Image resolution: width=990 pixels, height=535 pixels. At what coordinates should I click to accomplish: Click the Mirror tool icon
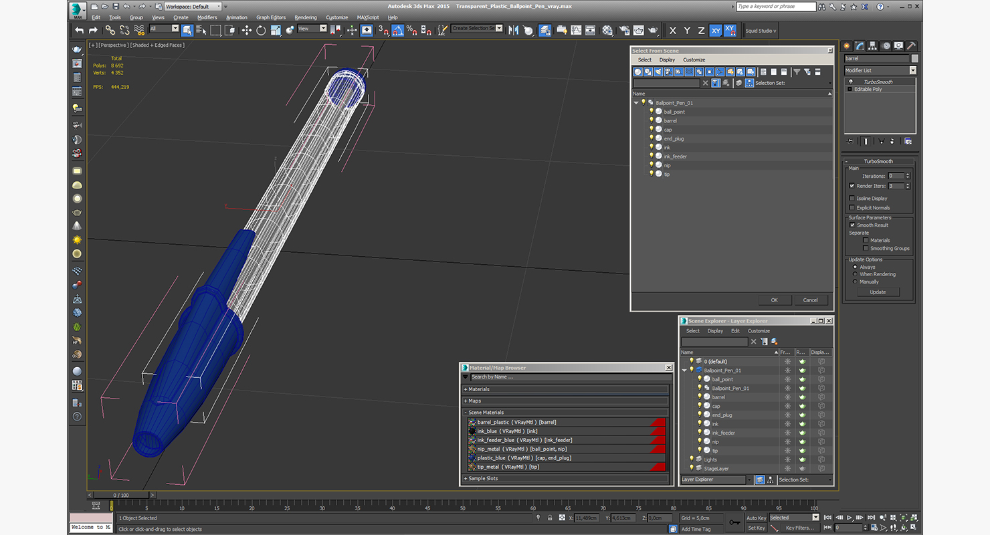513,30
